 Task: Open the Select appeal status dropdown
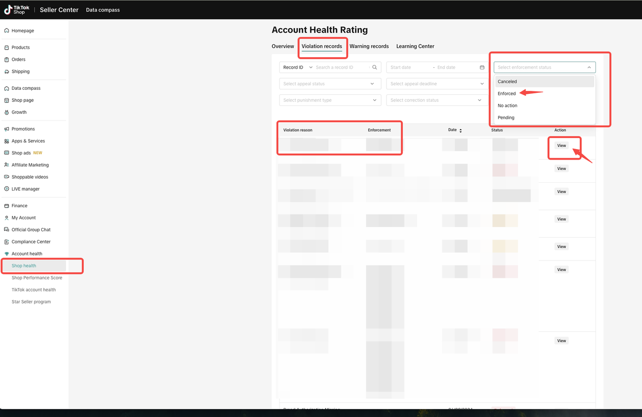coord(330,84)
